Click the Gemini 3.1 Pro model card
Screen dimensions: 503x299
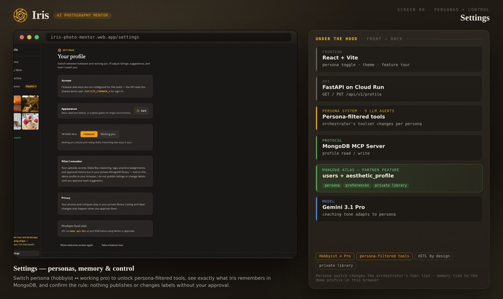click(x=399, y=209)
